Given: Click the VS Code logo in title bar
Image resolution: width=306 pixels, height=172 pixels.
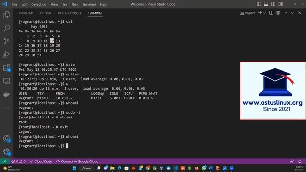Looking at the screenshot, I should [x=5, y=4].
